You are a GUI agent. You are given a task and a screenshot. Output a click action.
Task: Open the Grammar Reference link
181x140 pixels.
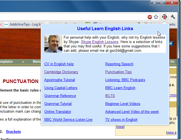click(60, 96)
